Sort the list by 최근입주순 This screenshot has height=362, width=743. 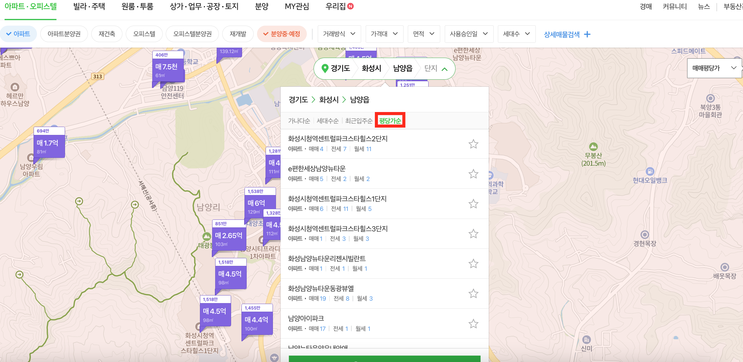click(359, 121)
